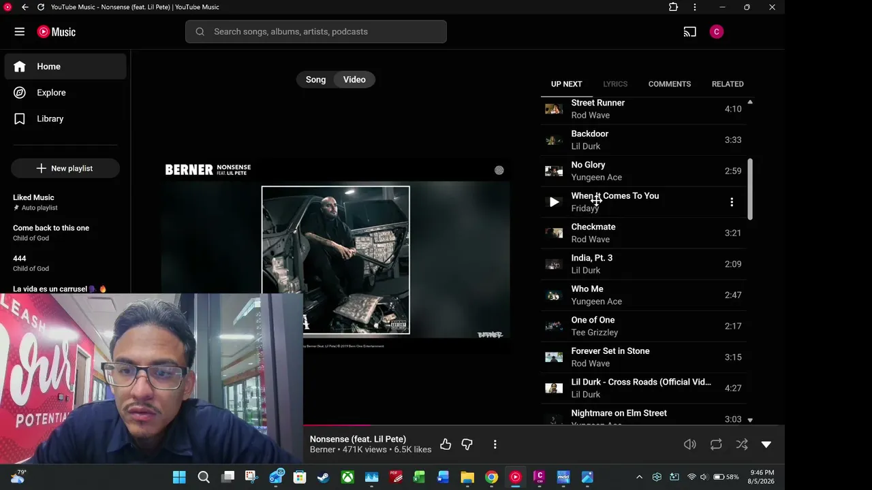Screen dimensions: 872x490
Task: Open Microsoft Store from the taskbar
Action: click(300, 477)
